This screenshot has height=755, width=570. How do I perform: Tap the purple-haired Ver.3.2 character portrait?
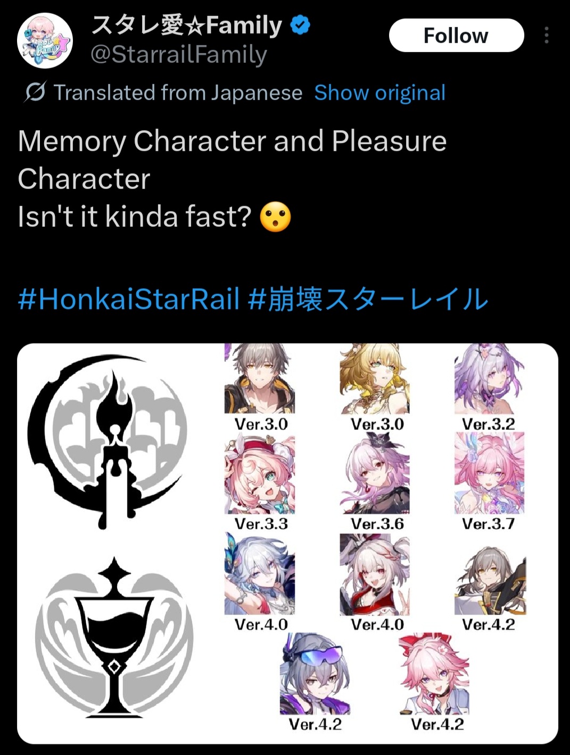pos(489,379)
